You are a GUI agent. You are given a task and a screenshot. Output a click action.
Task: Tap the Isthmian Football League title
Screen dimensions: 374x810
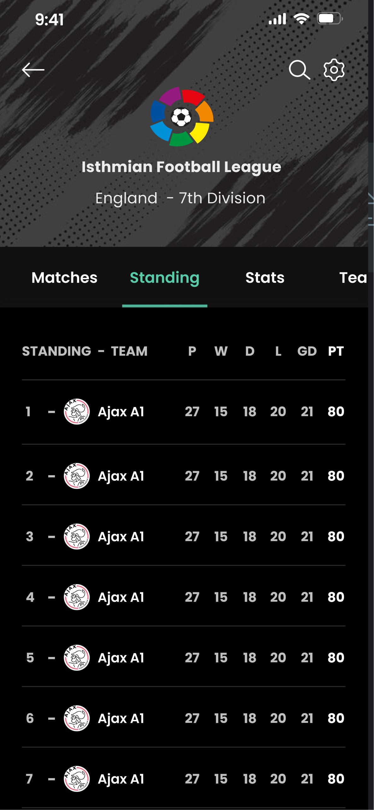tap(181, 167)
